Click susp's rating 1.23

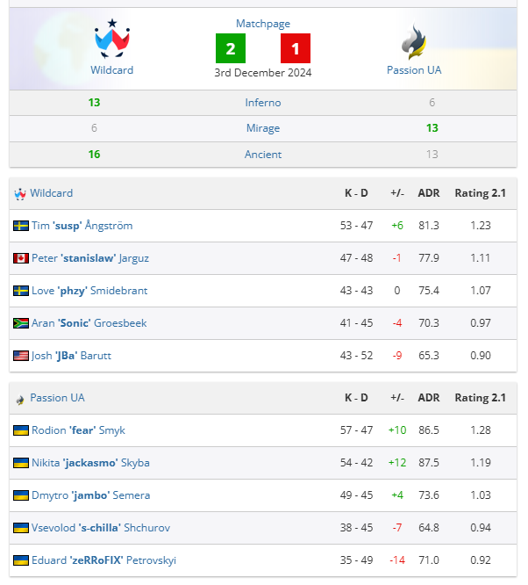click(x=481, y=226)
